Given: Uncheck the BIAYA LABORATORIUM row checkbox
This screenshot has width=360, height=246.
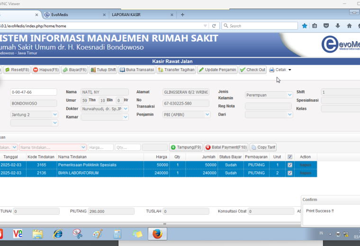Looking at the screenshot, I should click(290, 173).
